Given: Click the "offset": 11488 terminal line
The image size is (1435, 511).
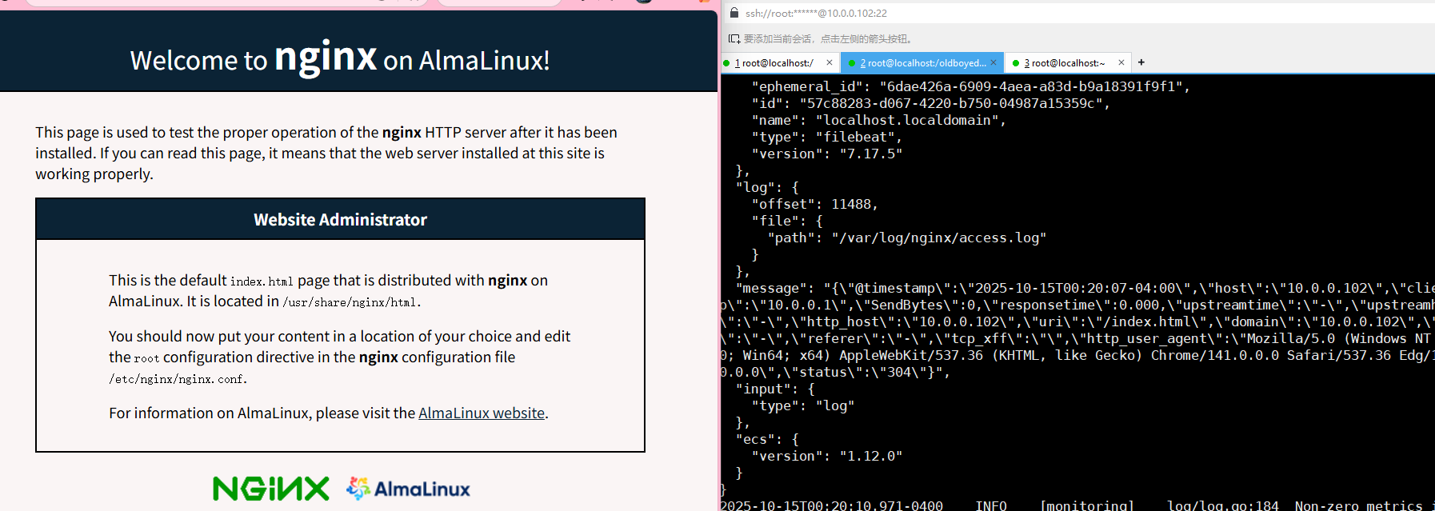Looking at the screenshot, I should click(814, 204).
